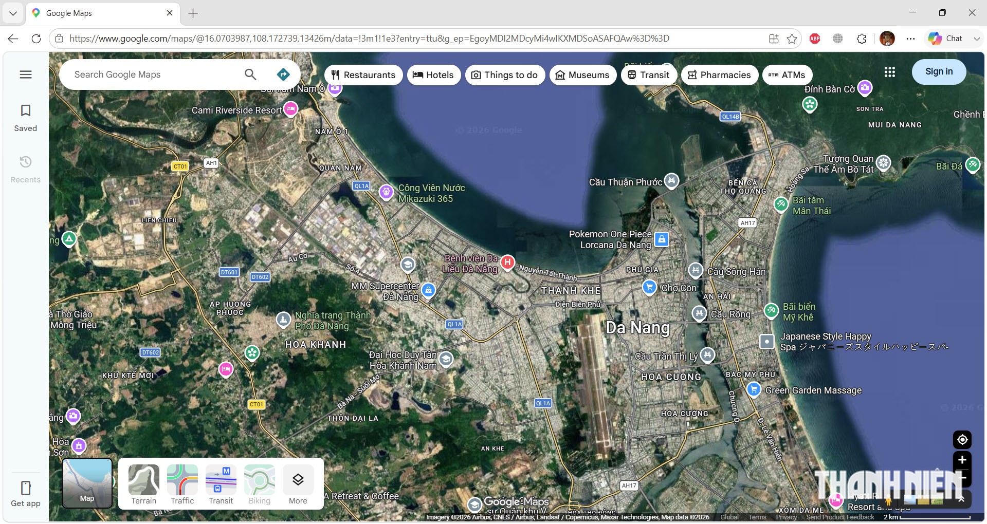Open More layer options
Viewport: 987px width, 524px height.
pos(298,484)
